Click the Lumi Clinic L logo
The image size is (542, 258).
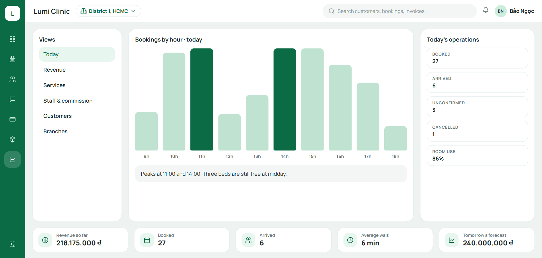tap(12, 13)
